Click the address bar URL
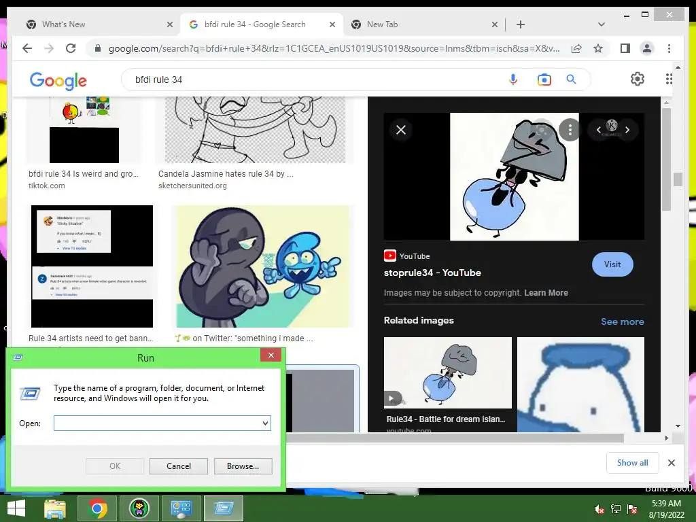Viewport: 696px width, 522px height. (x=334, y=48)
